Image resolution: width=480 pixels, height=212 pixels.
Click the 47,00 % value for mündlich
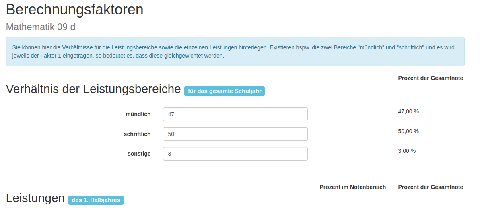(x=408, y=111)
